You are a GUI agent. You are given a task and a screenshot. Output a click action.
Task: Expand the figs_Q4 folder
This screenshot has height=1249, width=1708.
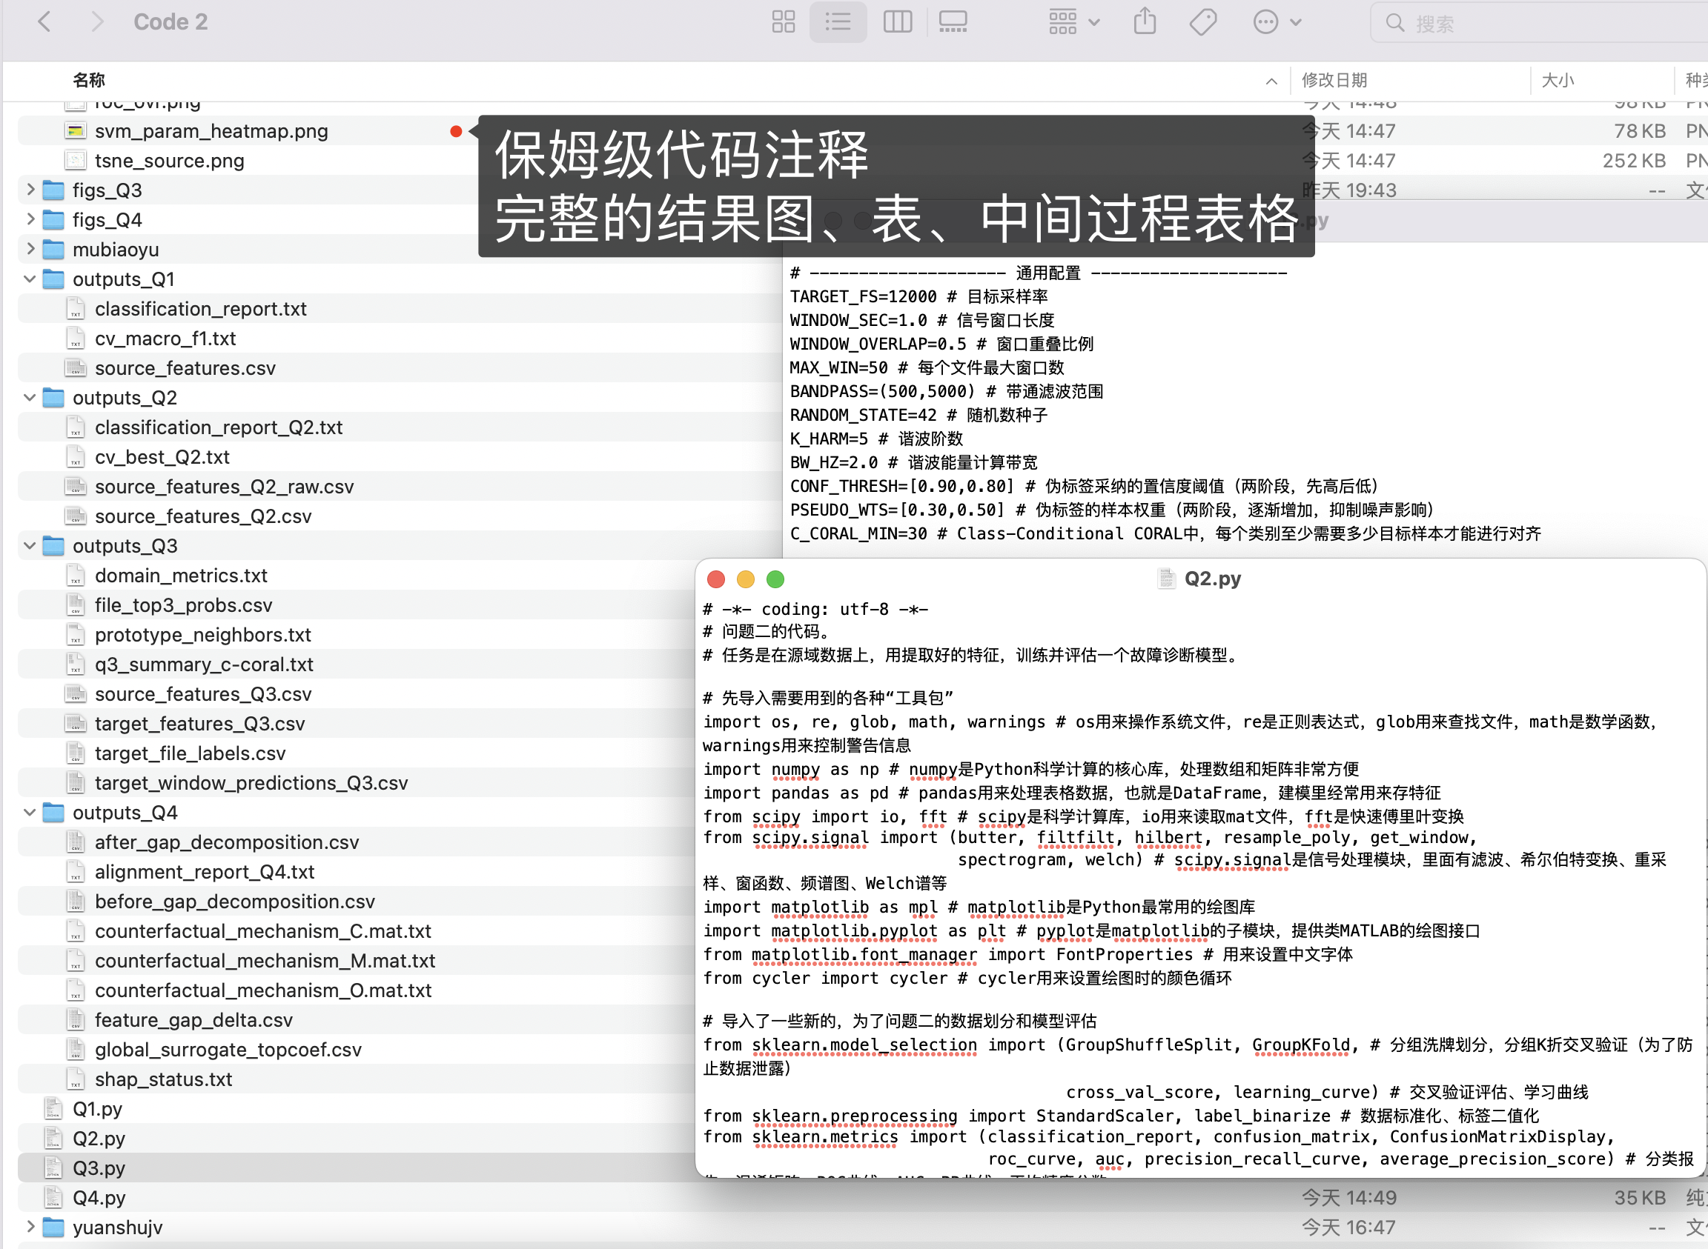(30, 219)
